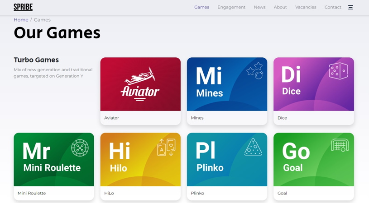369x203 pixels.
Task: Open the large 'Mi' Mines card text
Action: click(x=209, y=76)
